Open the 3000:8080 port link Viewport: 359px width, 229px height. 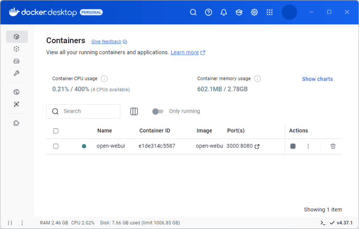click(239, 146)
